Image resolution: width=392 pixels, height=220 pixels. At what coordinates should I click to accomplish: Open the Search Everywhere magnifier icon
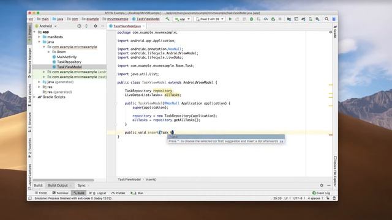coord(326,19)
